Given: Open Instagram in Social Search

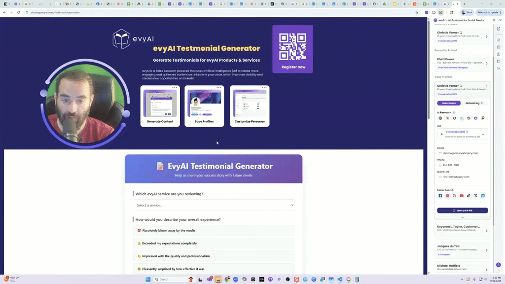Looking at the screenshot, I should click(x=447, y=196).
